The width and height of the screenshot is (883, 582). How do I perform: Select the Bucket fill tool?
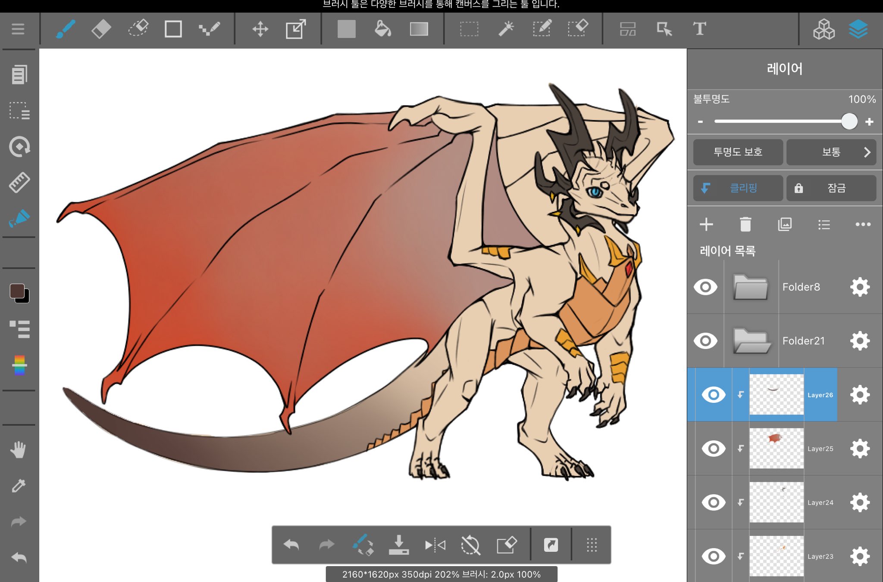point(382,29)
